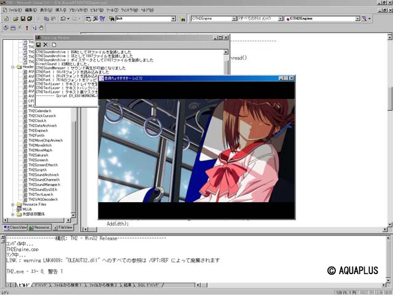The height and width of the screenshot is (295, 393).
Task: Open the ヘルプ menu
Action: (147, 10)
